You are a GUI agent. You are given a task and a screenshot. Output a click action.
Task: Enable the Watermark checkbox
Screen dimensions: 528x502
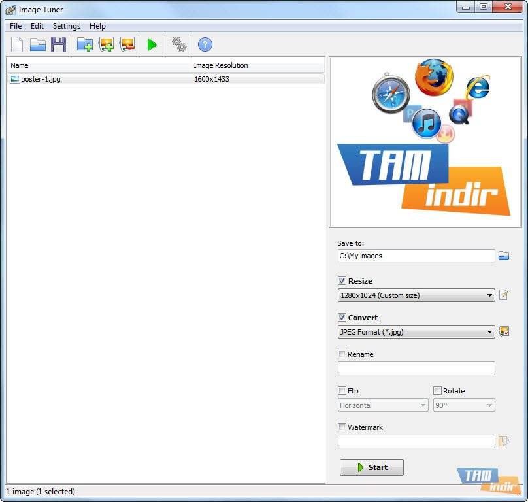tap(342, 427)
